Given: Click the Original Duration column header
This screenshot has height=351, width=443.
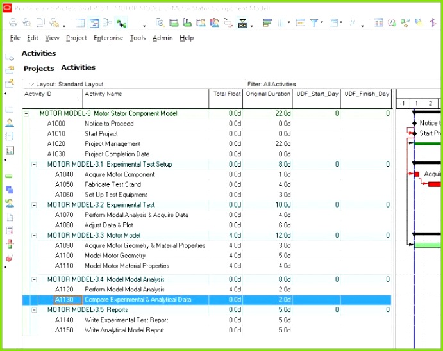Looking at the screenshot, I should click(268, 94).
